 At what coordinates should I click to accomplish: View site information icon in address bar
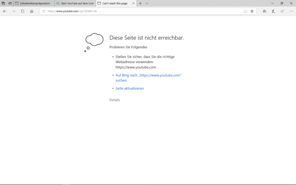[x=44, y=11]
